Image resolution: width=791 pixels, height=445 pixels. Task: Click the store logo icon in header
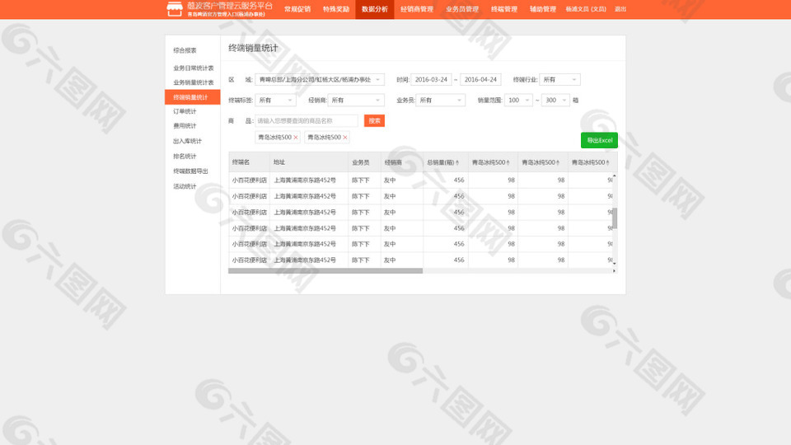pos(174,9)
